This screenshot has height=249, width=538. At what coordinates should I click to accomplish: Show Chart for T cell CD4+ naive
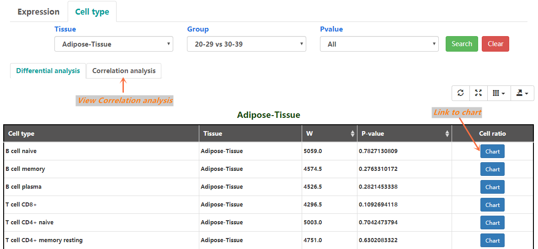coord(492,223)
